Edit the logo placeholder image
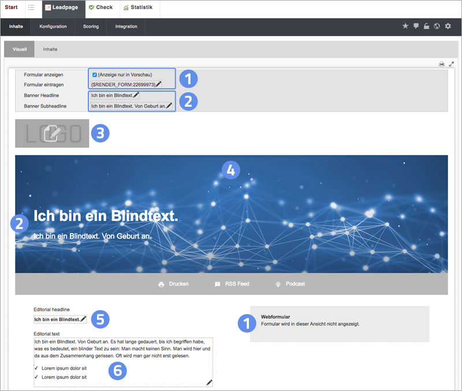The height and width of the screenshot is (391, 462). click(52, 133)
